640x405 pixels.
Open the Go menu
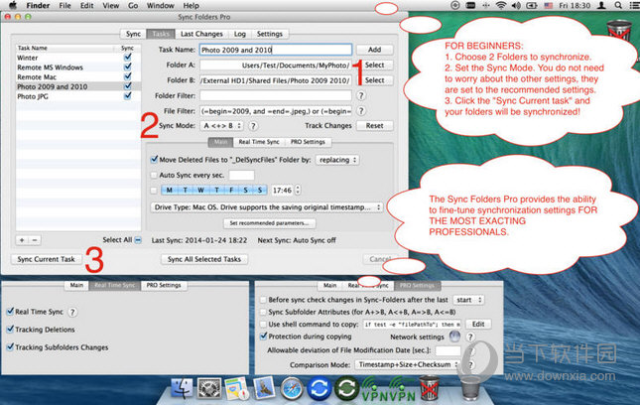tap(133, 6)
